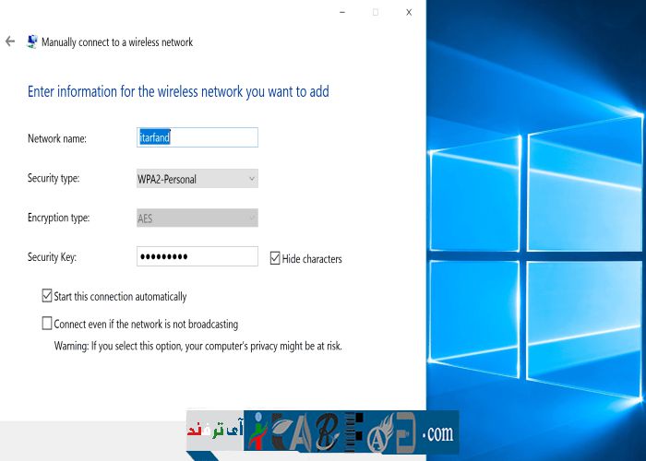Viewport: 646px width, 461px height.
Task: Open the Security type WPA2-Personal dropdown
Action: click(197, 179)
